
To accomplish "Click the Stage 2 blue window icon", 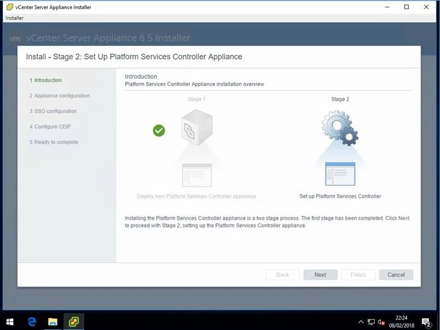I will [x=340, y=174].
